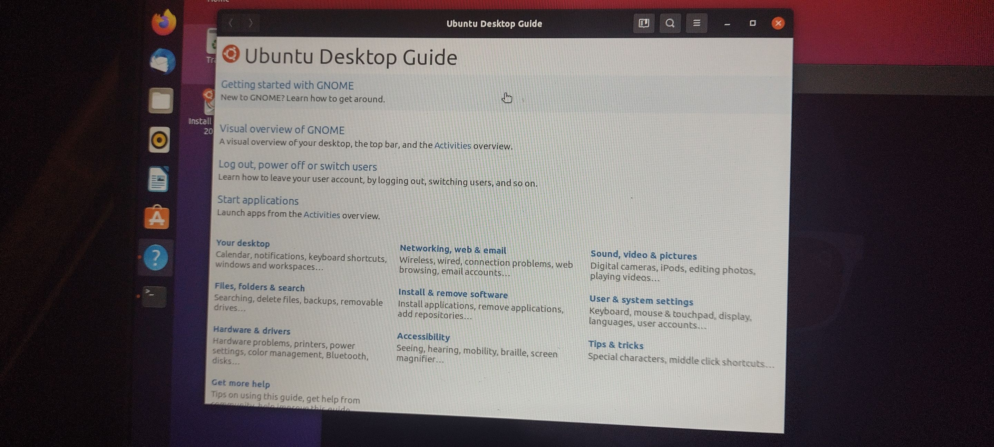The image size is (994, 447).
Task: Open Getting started with GNOME link
Action: click(x=287, y=85)
